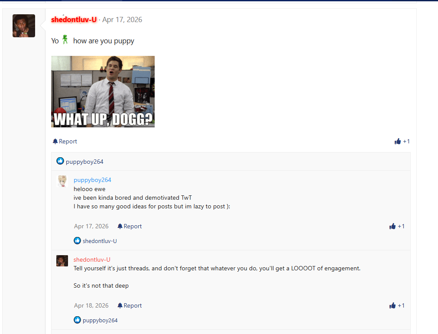Screen dimensions: 438x334
Task: Report puppyboy264's comment
Action: tap(130, 226)
